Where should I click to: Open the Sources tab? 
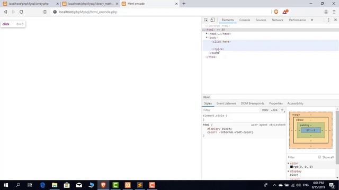tap(261, 20)
